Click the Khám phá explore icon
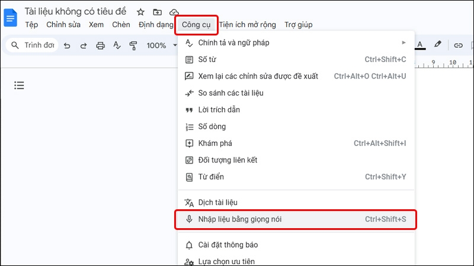The width and height of the screenshot is (474, 266). (x=189, y=144)
